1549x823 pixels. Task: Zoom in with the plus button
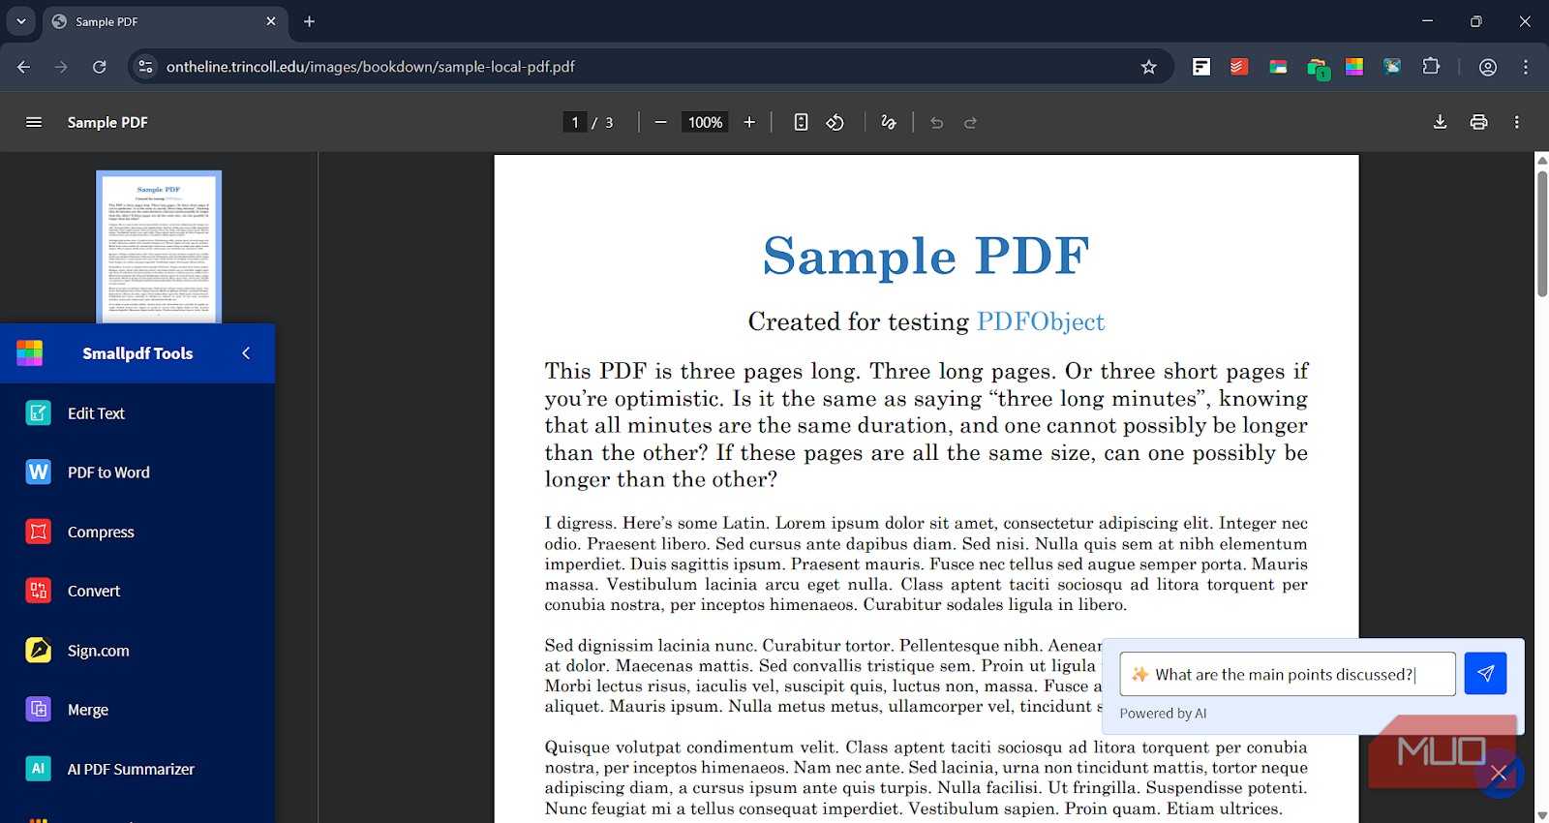(749, 122)
